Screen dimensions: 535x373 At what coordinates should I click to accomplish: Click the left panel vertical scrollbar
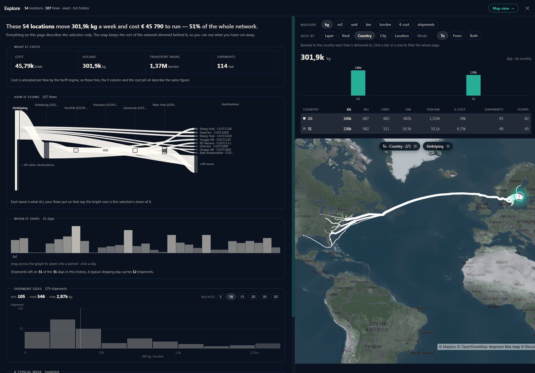point(293,167)
